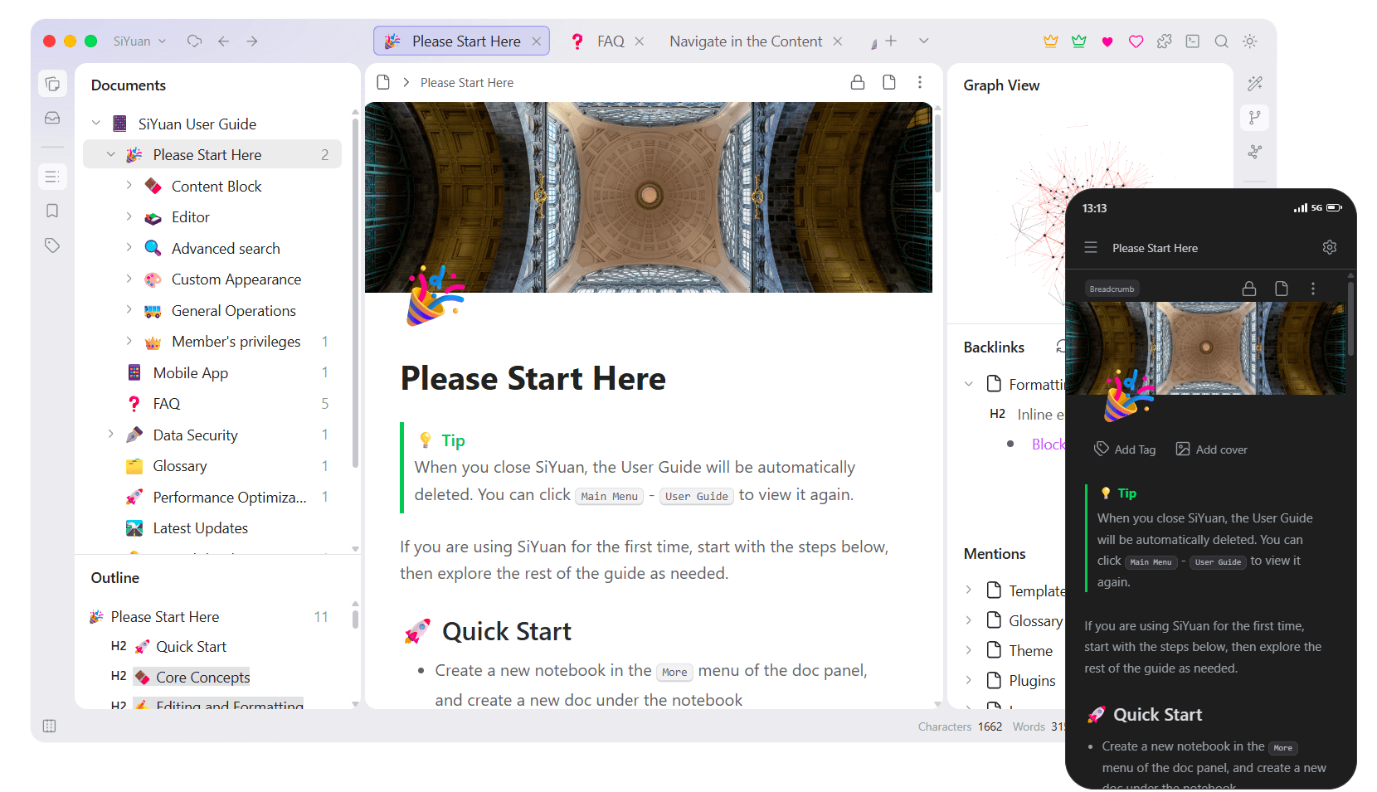Click the green crown icon

click(x=1079, y=41)
